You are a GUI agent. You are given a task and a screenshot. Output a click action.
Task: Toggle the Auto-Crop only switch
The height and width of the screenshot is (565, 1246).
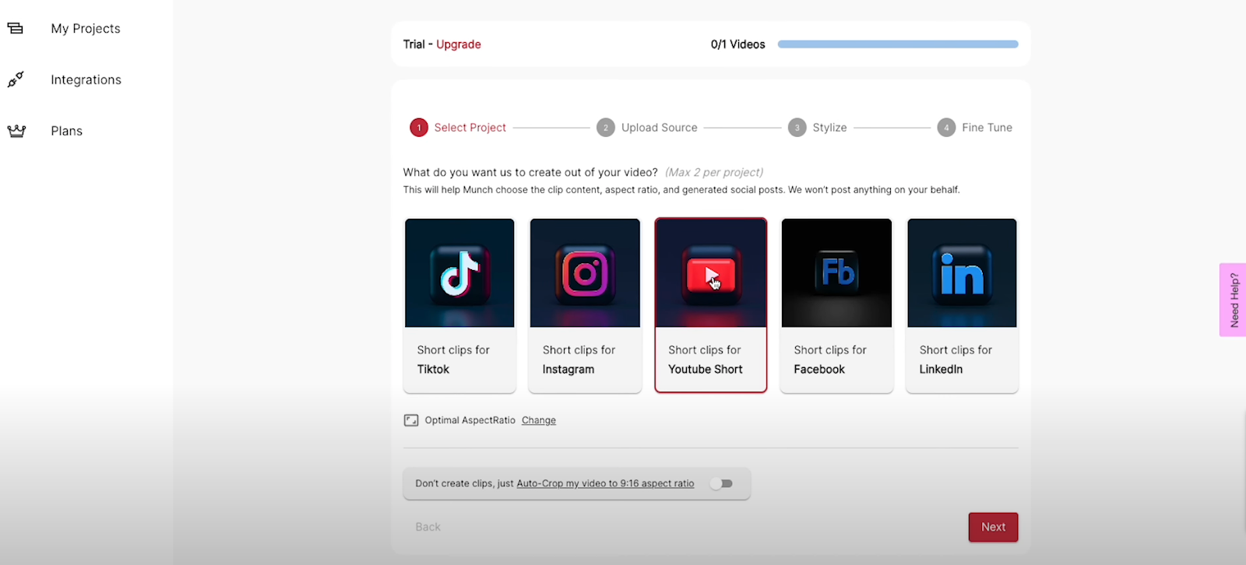(x=722, y=483)
